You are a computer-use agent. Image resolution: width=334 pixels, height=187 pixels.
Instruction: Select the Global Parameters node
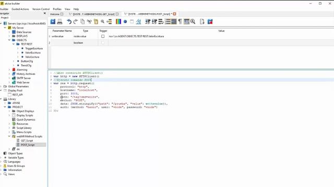[18, 86]
